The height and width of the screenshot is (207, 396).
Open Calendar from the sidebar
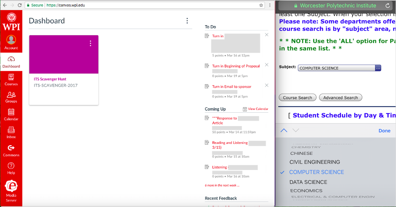pyautogui.click(x=11, y=115)
